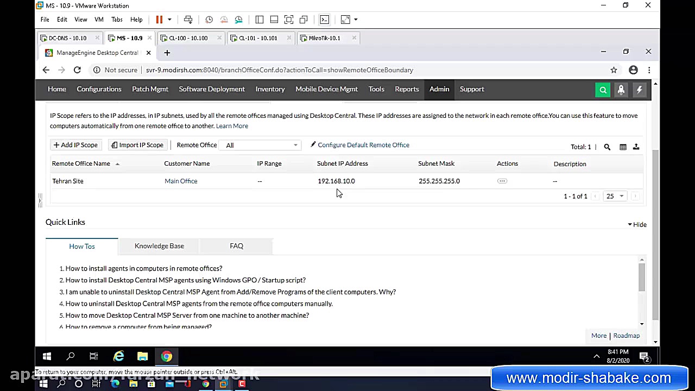Switch to the Knowledge Base tab
The image size is (695, 391).
(159, 246)
